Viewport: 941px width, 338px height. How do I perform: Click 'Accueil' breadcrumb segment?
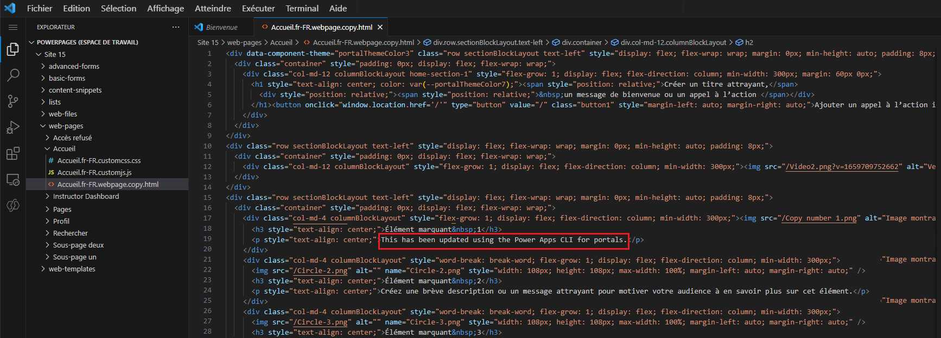click(281, 42)
